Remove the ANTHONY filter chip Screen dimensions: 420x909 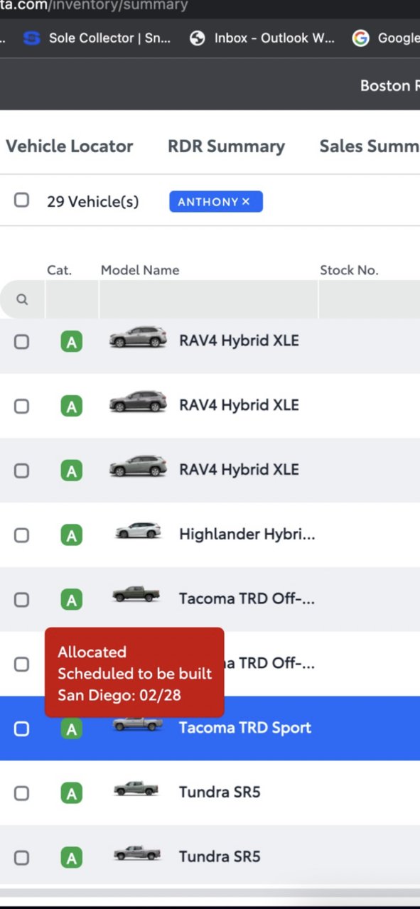click(x=246, y=202)
